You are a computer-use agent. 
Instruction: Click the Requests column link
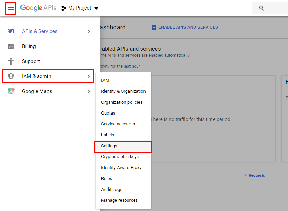click(x=257, y=175)
